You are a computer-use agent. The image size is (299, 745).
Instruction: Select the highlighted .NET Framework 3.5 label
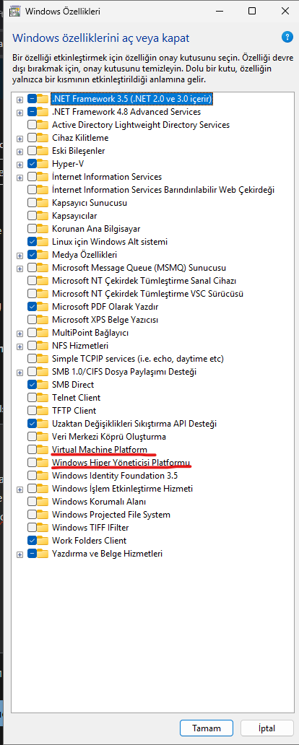(x=131, y=99)
